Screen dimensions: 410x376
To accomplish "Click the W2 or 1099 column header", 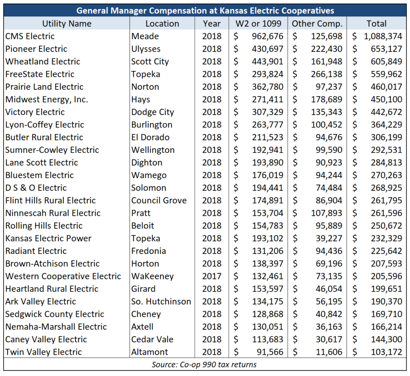I will pyautogui.click(x=258, y=24).
